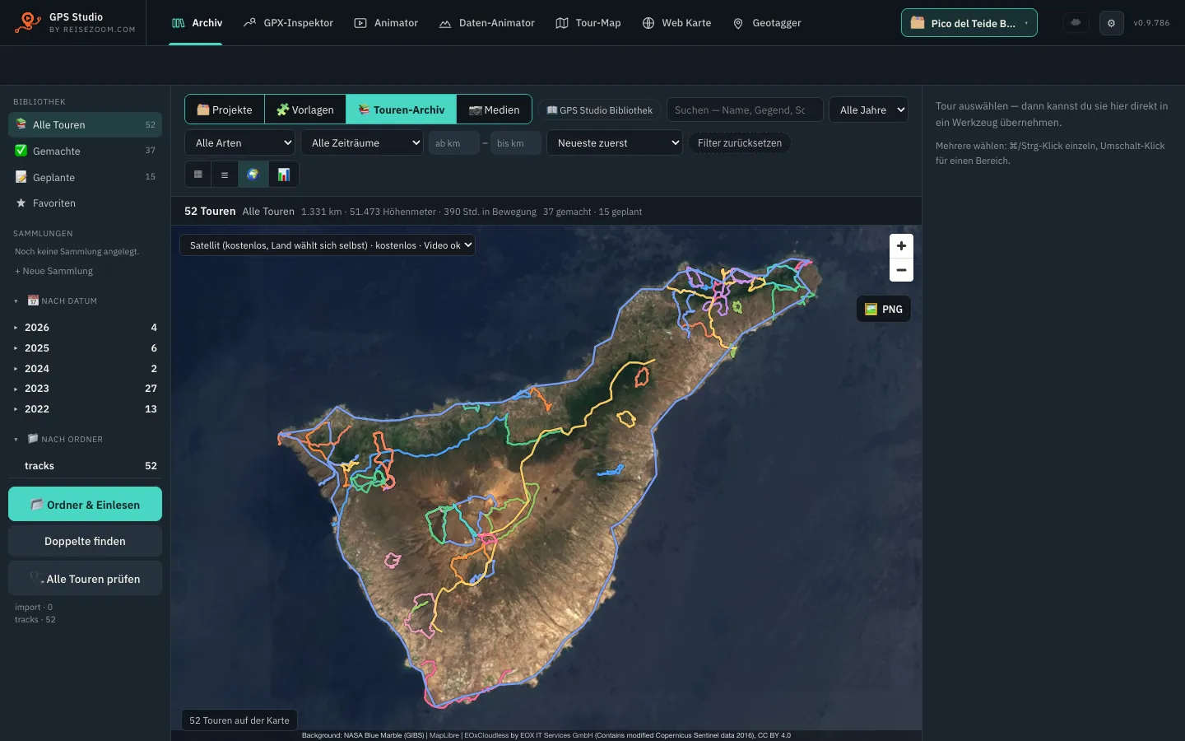Select Gemachte library filter
Viewport: 1185px width, 741px height.
[x=86, y=151]
